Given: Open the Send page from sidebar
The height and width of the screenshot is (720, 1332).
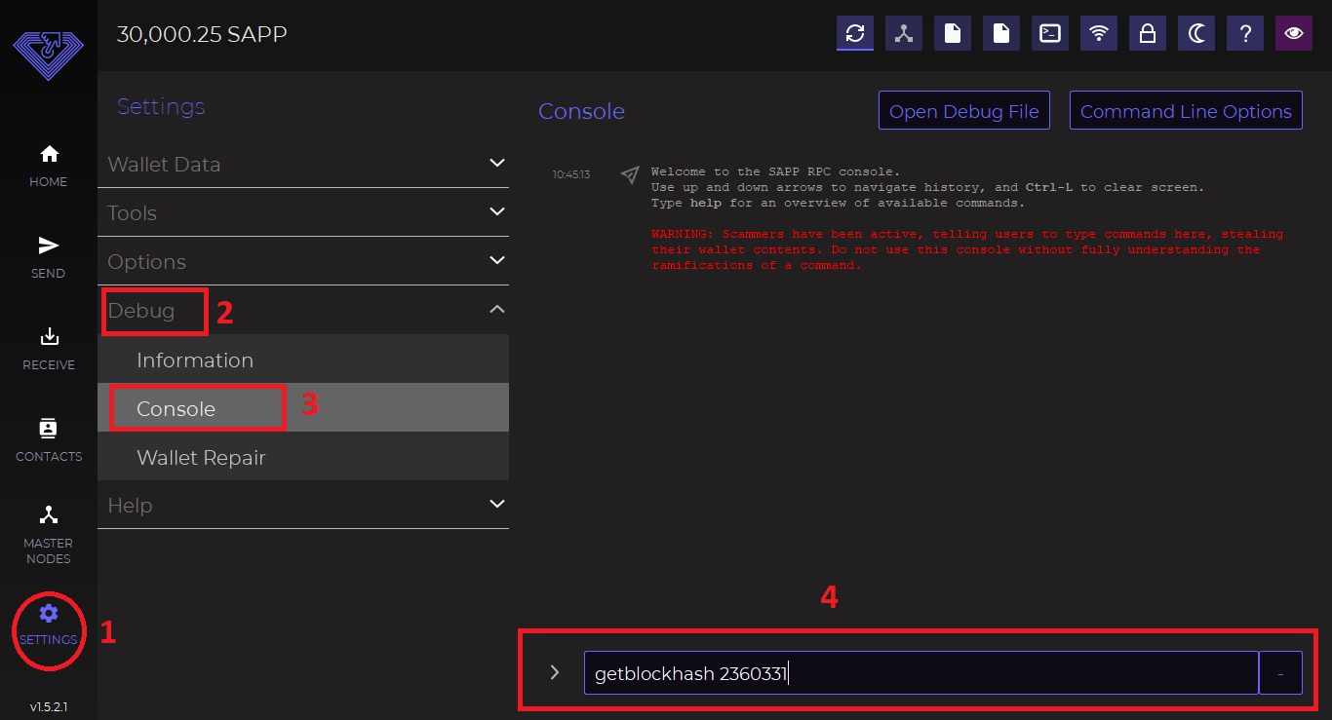Looking at the screenshot, I should pyautogui.click(x=49, y=256).
